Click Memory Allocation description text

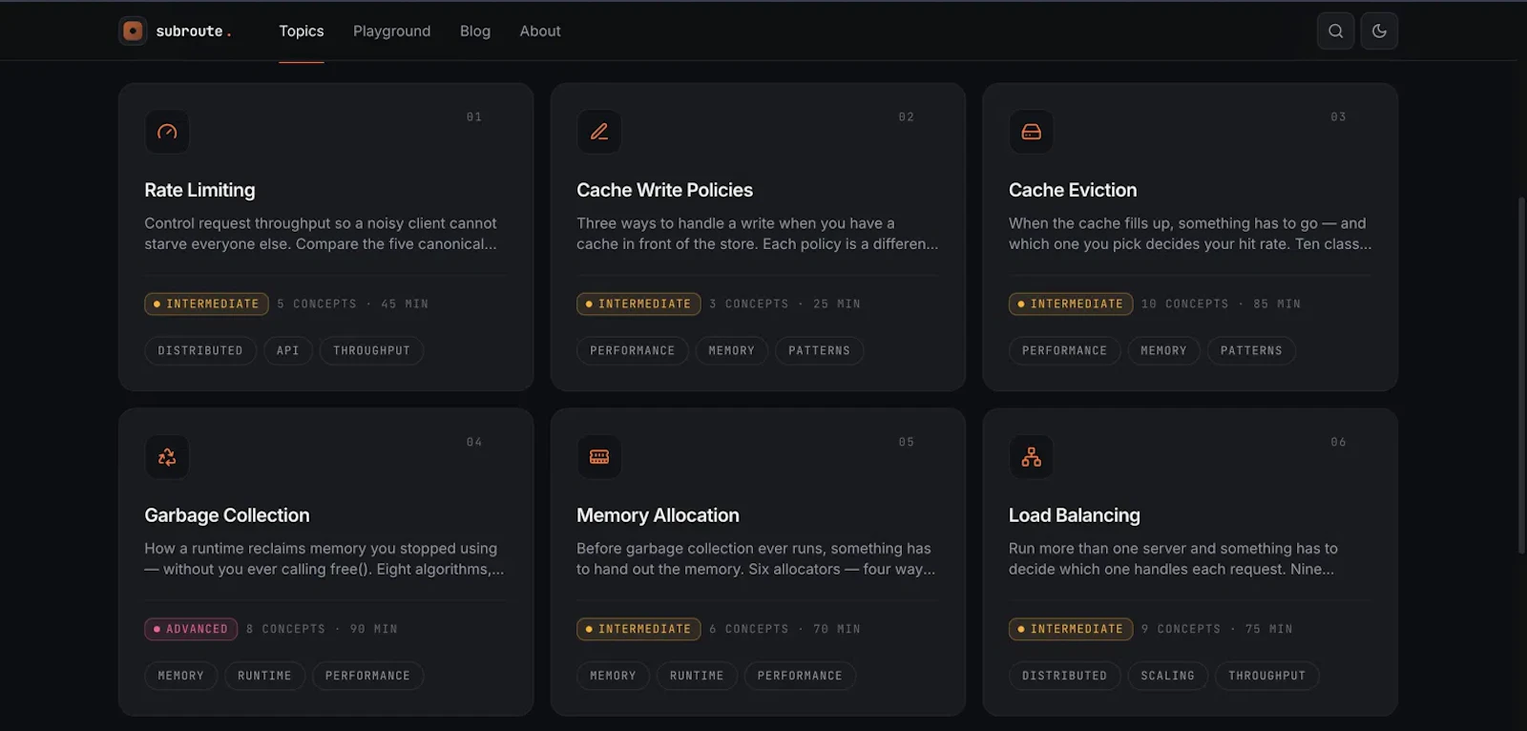tap(756, 559)
